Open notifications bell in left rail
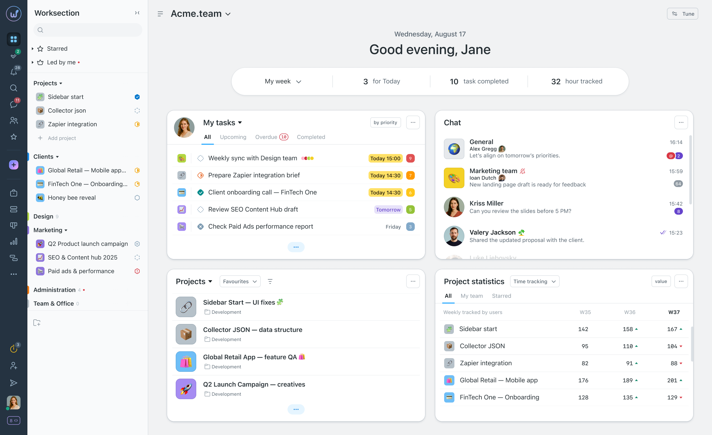 click(x=14, y=71)
